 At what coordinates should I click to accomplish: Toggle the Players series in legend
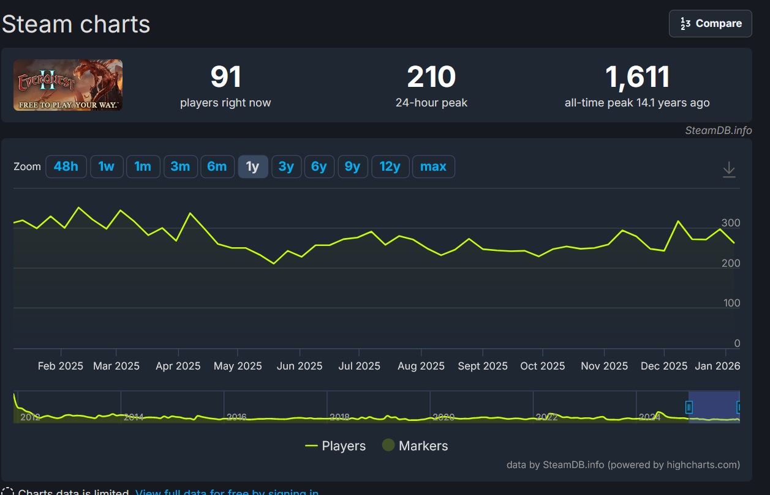click(336, 446)
